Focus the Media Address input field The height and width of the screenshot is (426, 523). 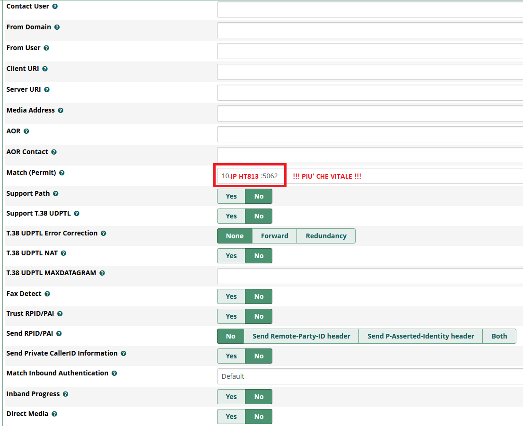click(370, 113)
